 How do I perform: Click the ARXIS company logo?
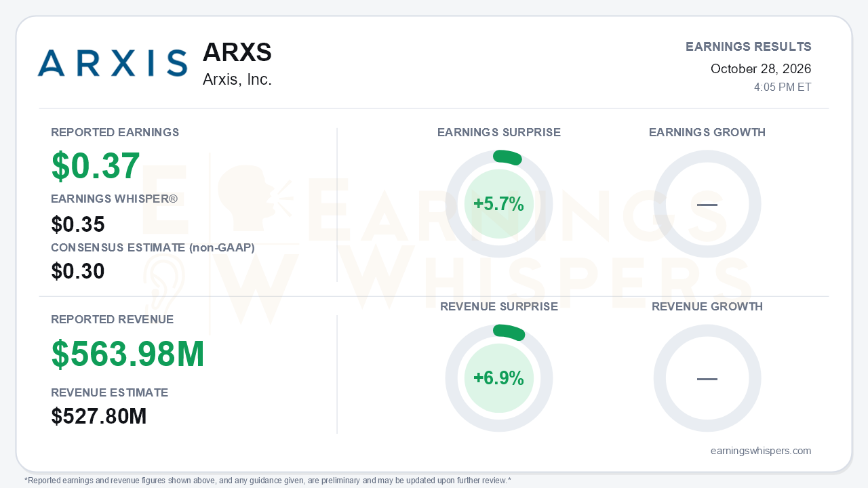pos(113,63)
